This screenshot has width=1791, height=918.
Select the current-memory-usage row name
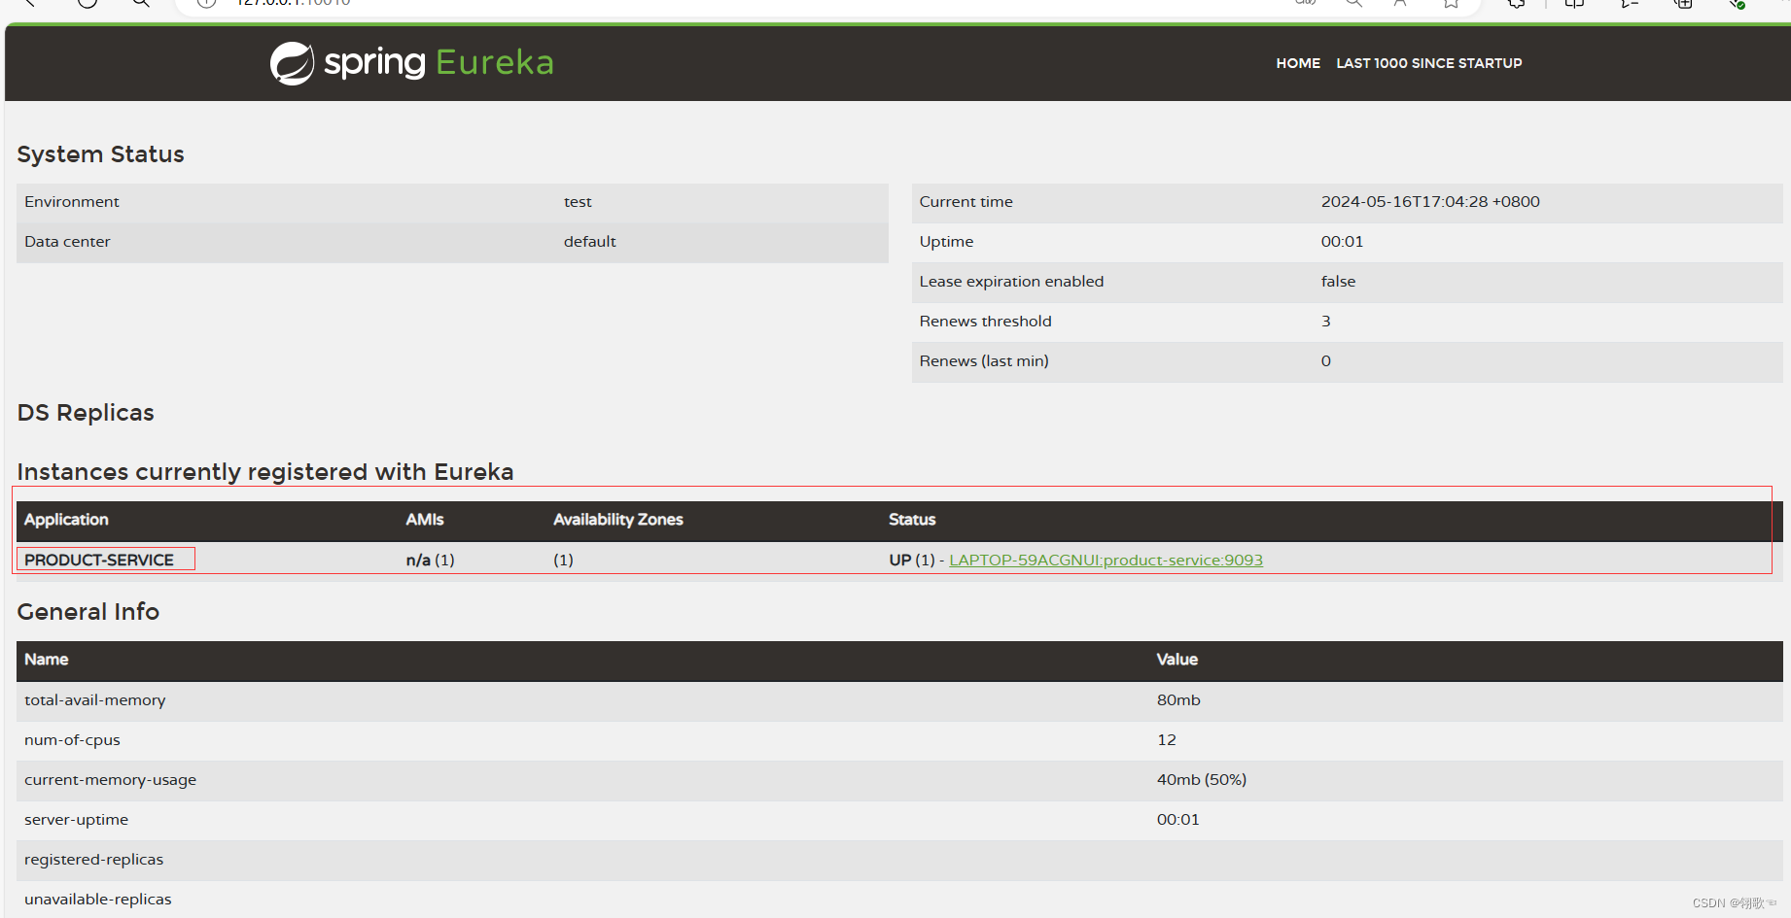click(110, 780)
